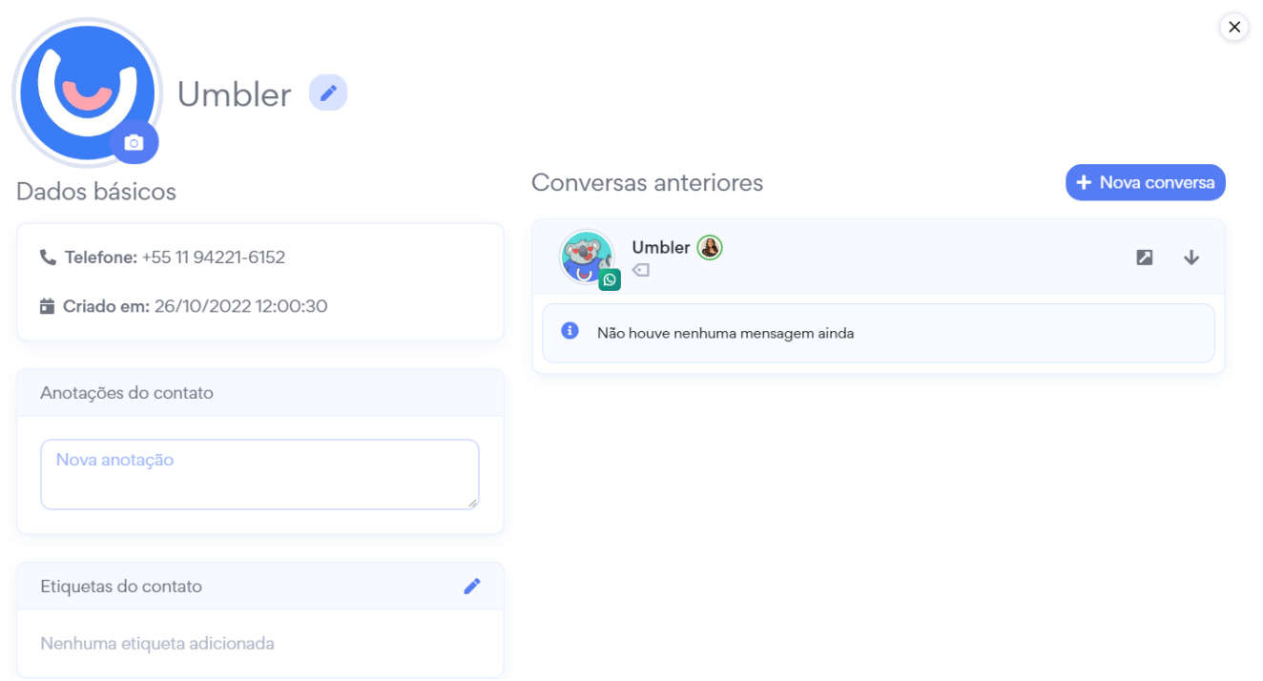Close the contact details panel
This screenshot has width=1263, height=681.
click(1234, 27)
